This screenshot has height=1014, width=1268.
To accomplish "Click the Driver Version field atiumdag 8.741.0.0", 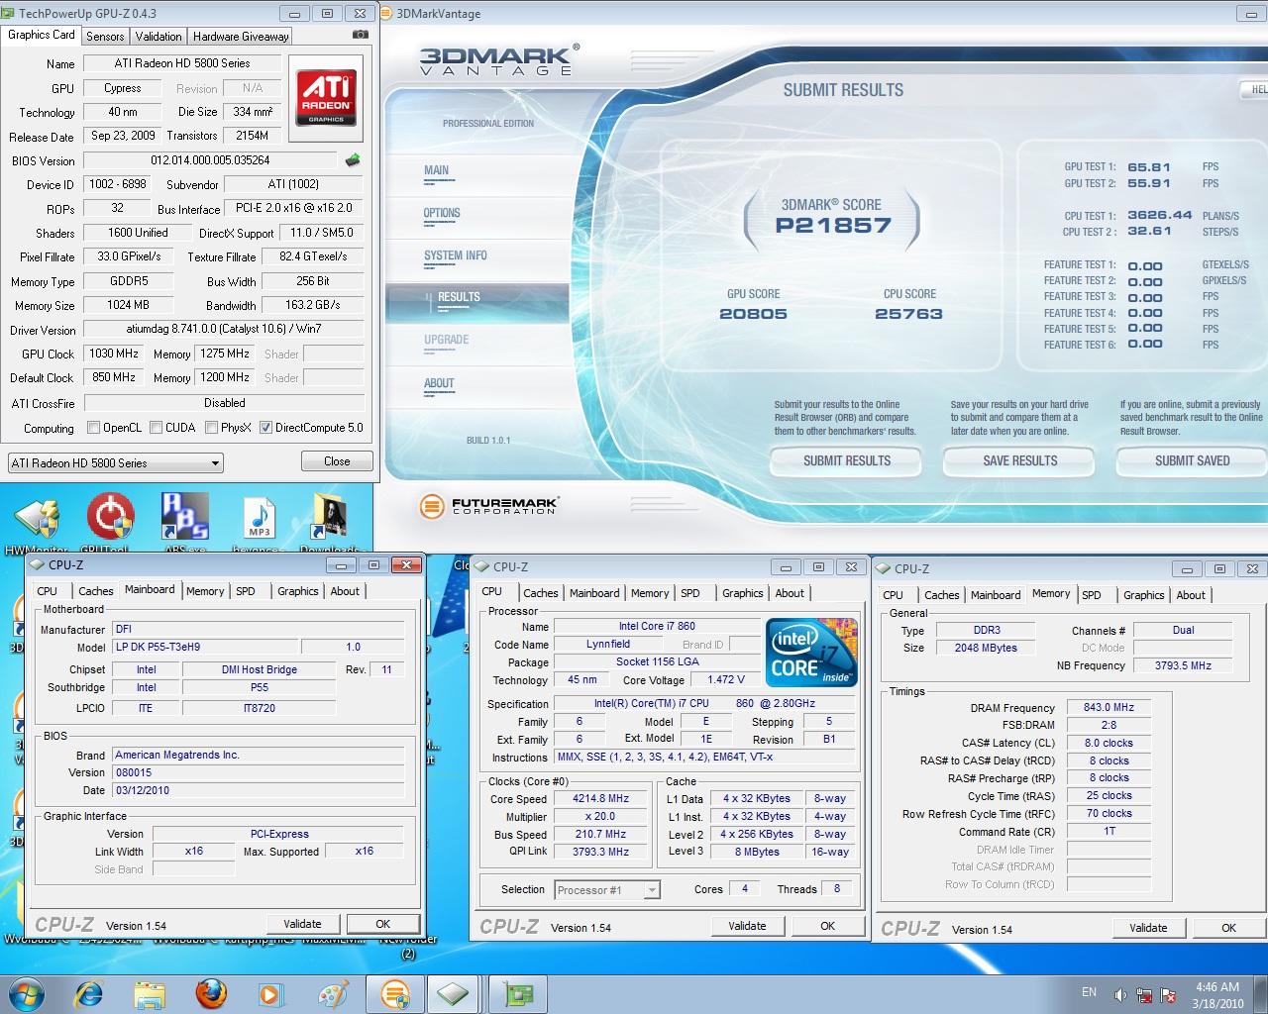I will 223,330.
